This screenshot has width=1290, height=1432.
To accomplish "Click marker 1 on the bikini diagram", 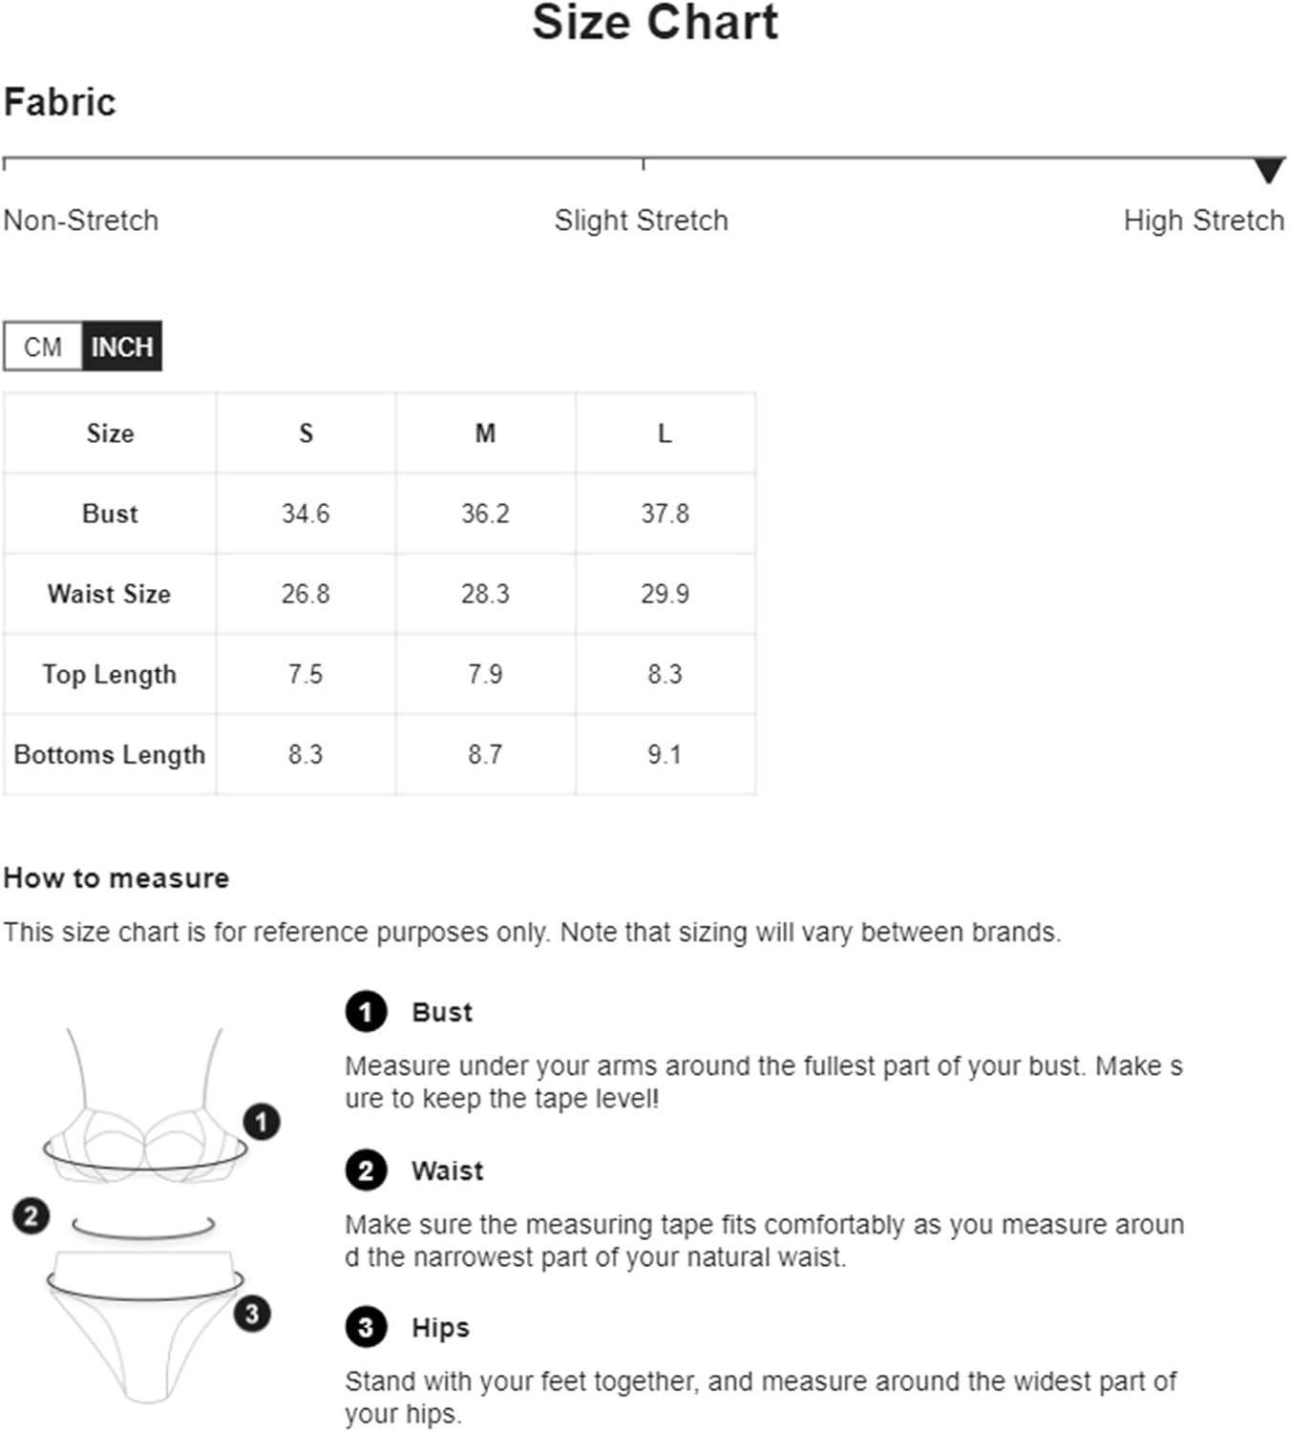I will (262, 1121).
